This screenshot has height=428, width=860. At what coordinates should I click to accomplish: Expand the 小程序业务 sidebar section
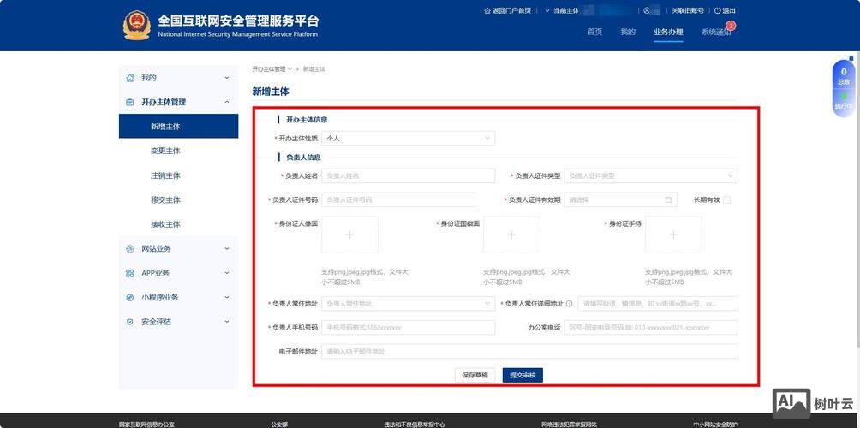[227, 298]
